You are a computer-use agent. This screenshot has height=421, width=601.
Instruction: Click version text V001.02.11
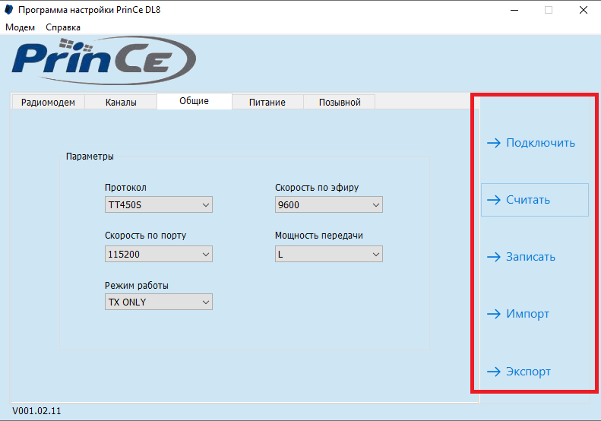tap(36, 411)
